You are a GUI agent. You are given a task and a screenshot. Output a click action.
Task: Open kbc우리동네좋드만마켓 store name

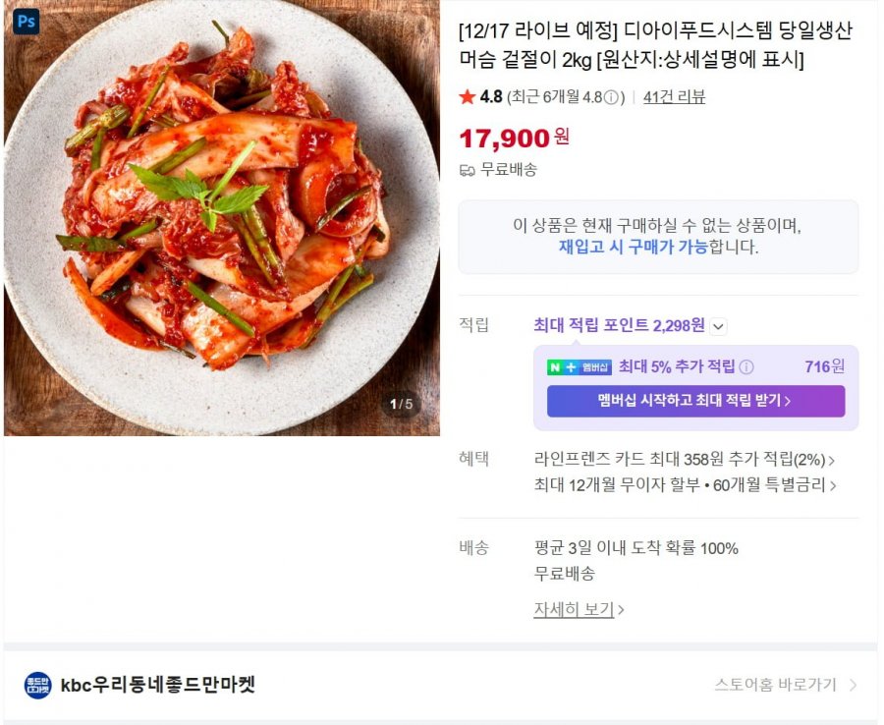point(158,685)
